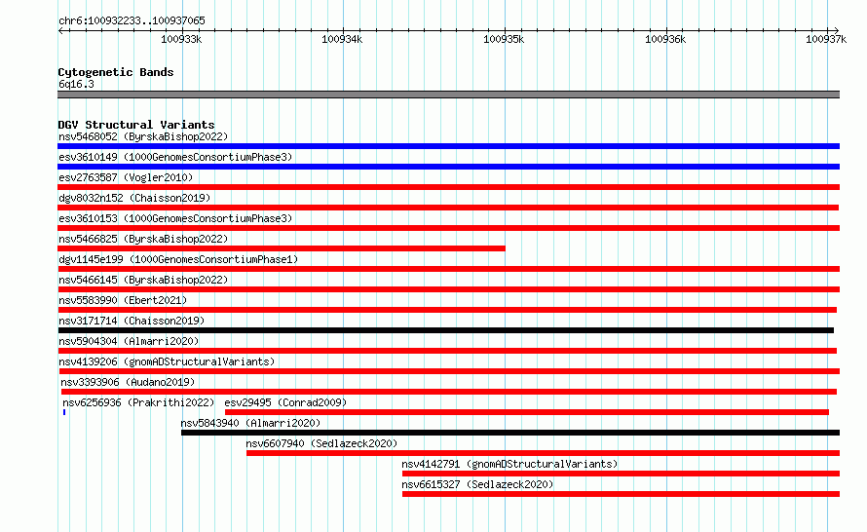Open the nsv4139206 (gnomADStructuralVariants) label
867x532 pixels.
167,361
